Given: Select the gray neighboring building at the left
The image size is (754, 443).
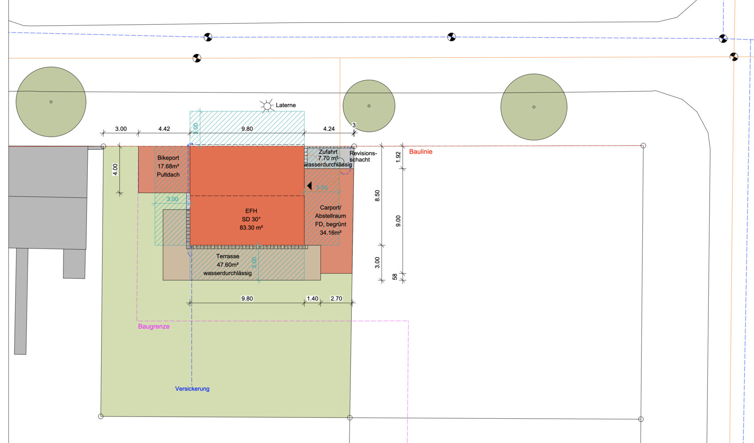Looking at the screenshot, I should [x=48, y=197].
